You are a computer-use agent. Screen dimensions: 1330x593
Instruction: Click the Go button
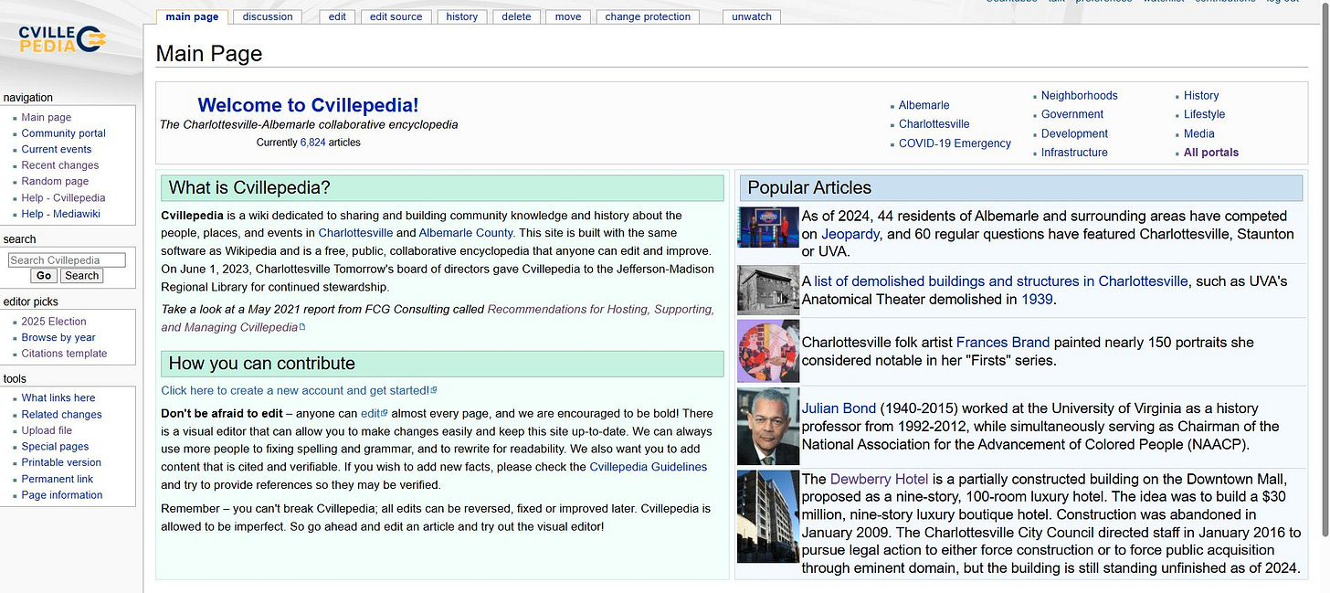[43, 276]
